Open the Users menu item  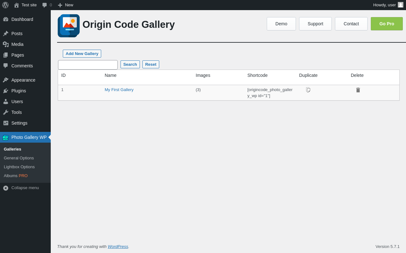[x=25, y=102]
